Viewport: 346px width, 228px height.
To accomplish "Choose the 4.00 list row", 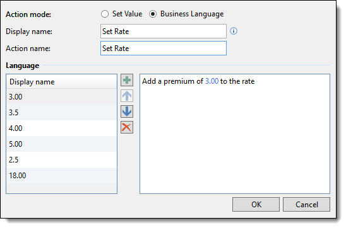I will 62,128.
